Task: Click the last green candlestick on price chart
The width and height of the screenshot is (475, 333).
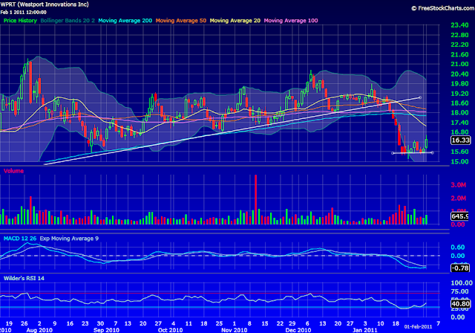Action: (426, 143)
